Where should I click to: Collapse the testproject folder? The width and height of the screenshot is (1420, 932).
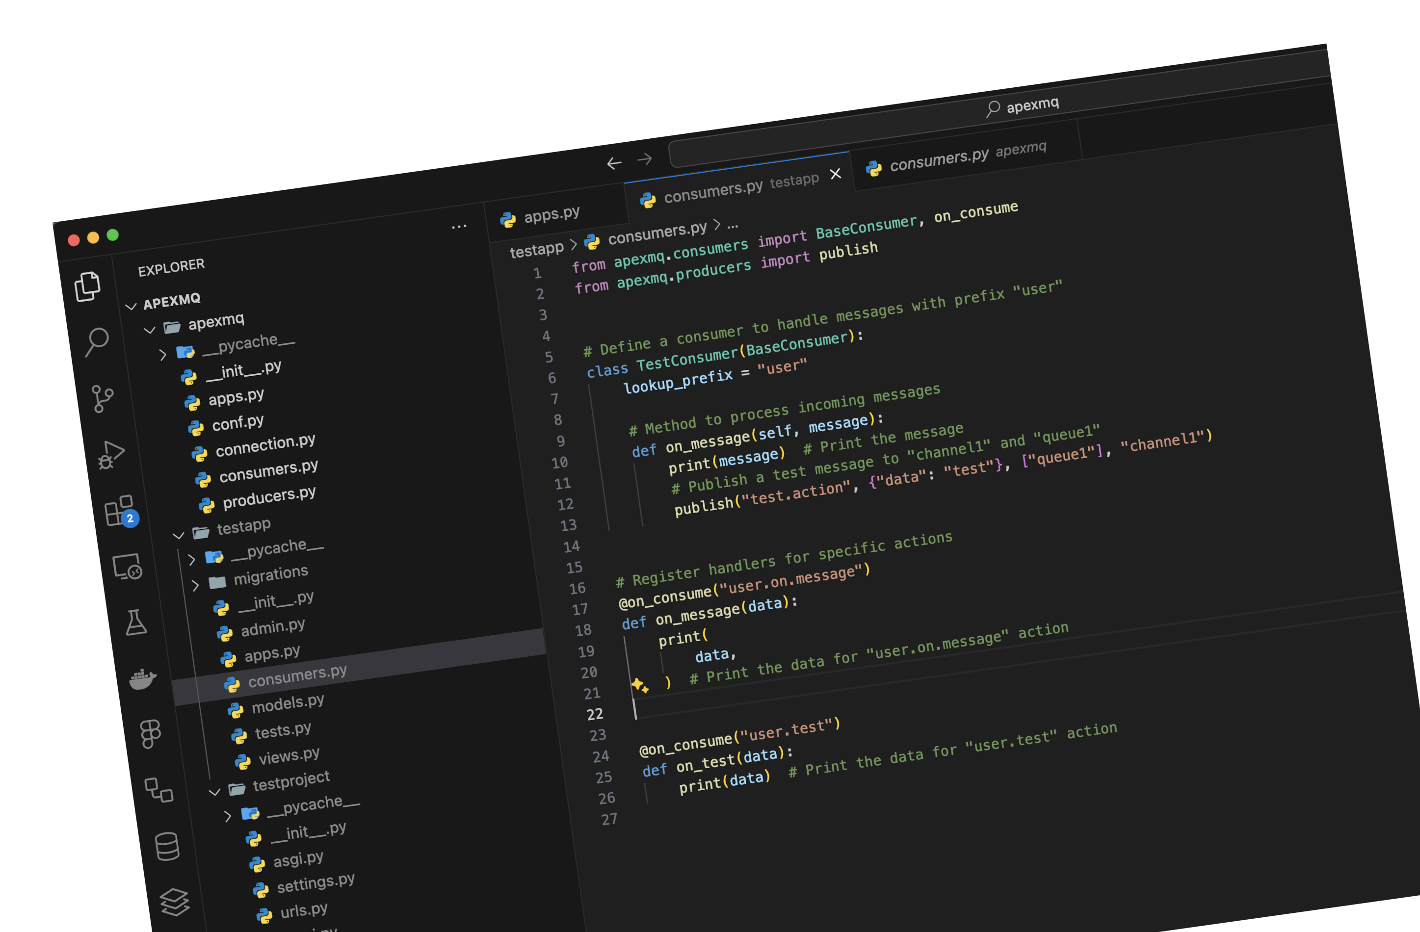(214, 792)
